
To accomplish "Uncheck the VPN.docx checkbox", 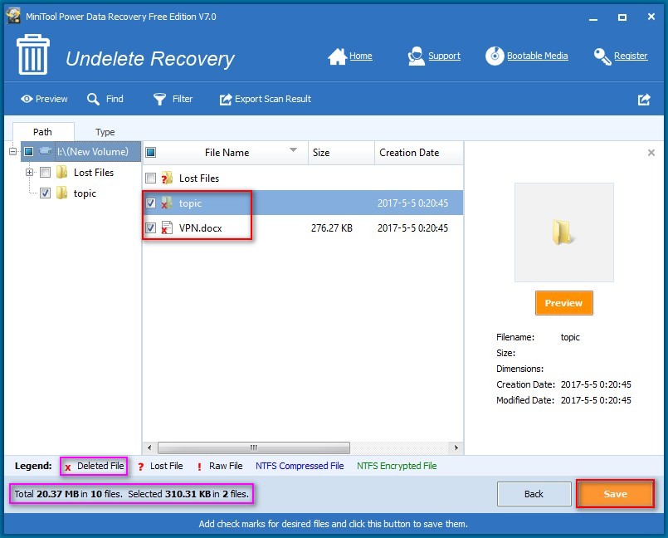I will coord(150,227).
